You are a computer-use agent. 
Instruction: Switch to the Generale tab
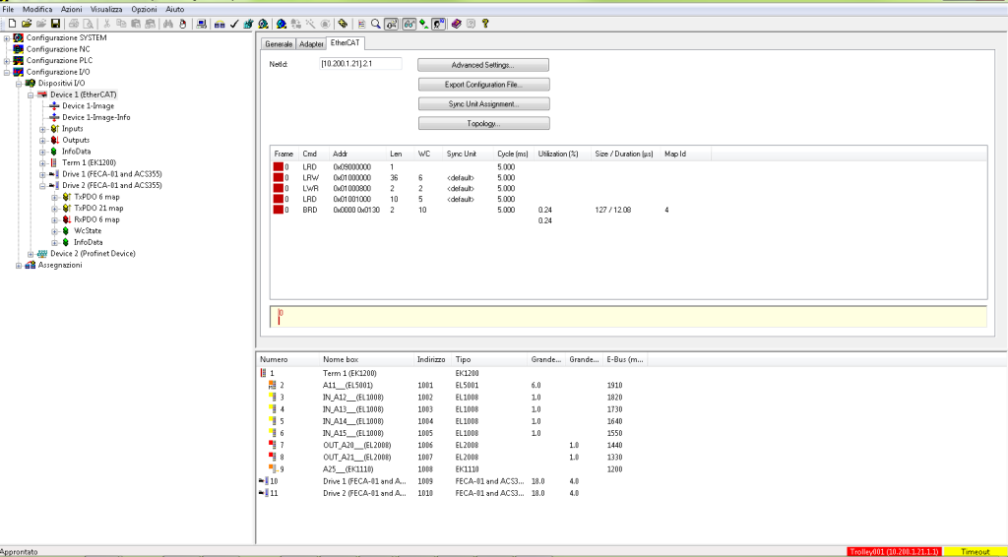click(x=279, y=43)
